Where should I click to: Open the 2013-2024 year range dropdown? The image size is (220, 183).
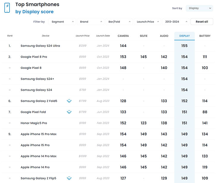tap(176, 22)
